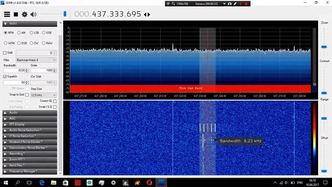Click the Zoom slider handle
The image size is (332, 187).
[324, 47]
